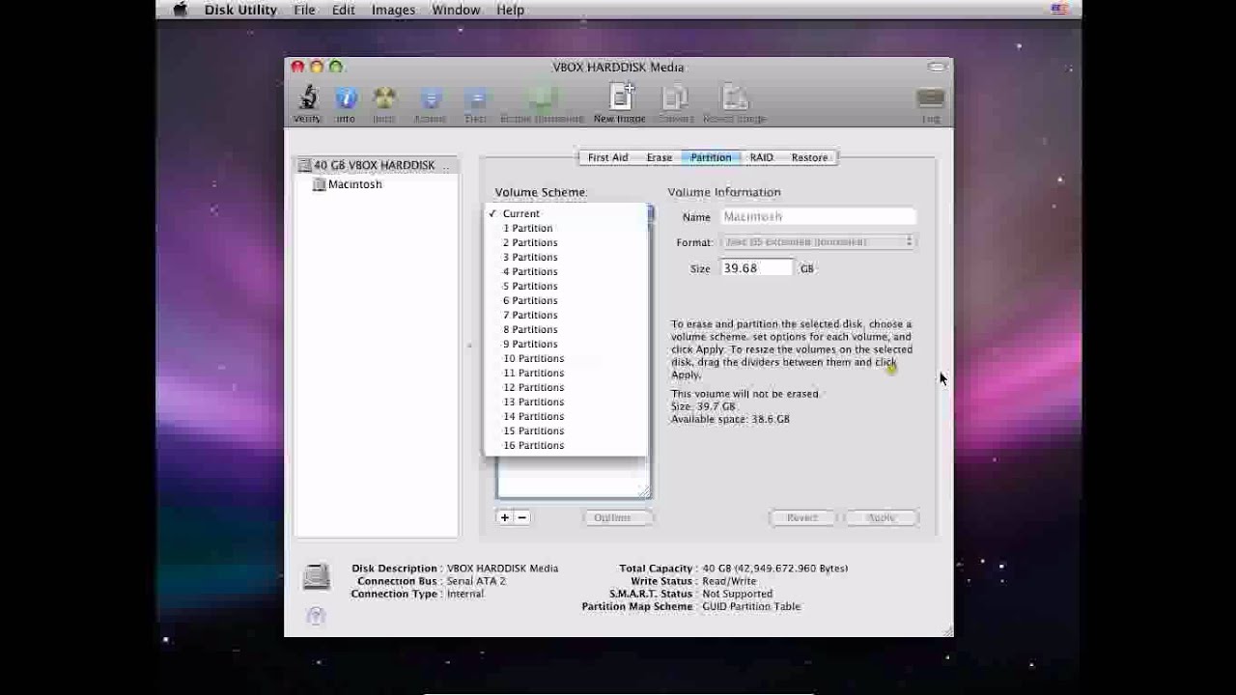This screenshot has width=1236, height=695.
Task: Open the Format dropdown
Action: [x=817, y=242]
